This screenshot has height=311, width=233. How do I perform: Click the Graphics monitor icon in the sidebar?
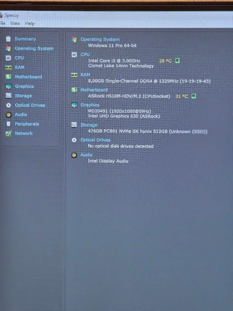coord(8,86)
